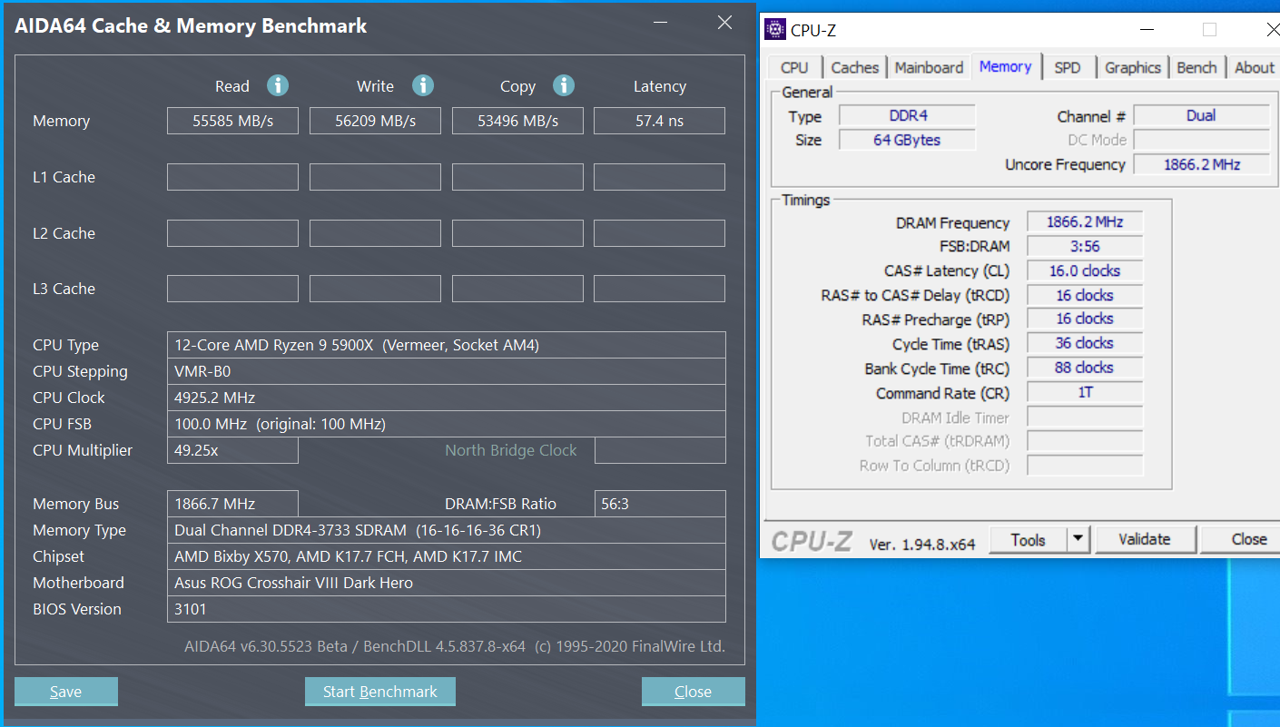Open the CPU-Z Tools dropdown arrow
The height and width of the screenshot is (727, 1280).
tap(1078, 539)
